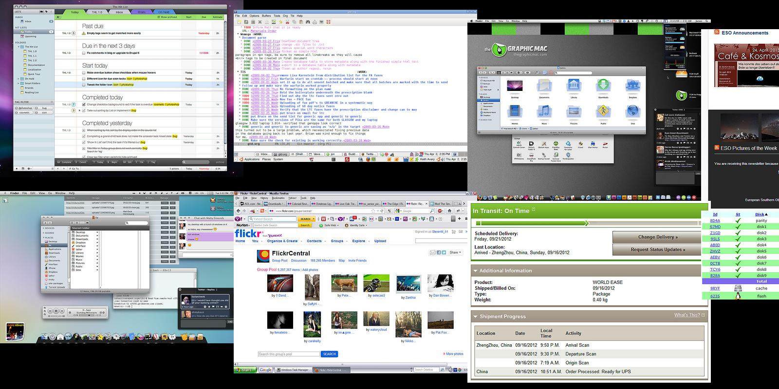Screen dimensions: 779x389
Task: Open the More photos link on Flickr
Action: 454,354
